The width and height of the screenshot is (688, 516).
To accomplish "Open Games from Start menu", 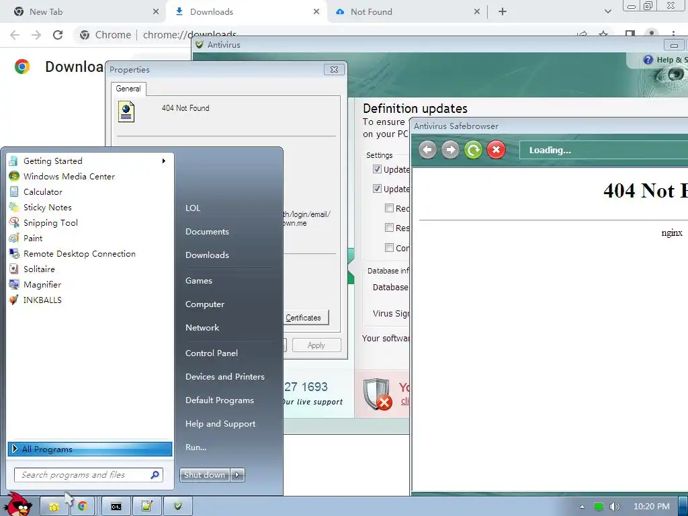I will (199, 280).
